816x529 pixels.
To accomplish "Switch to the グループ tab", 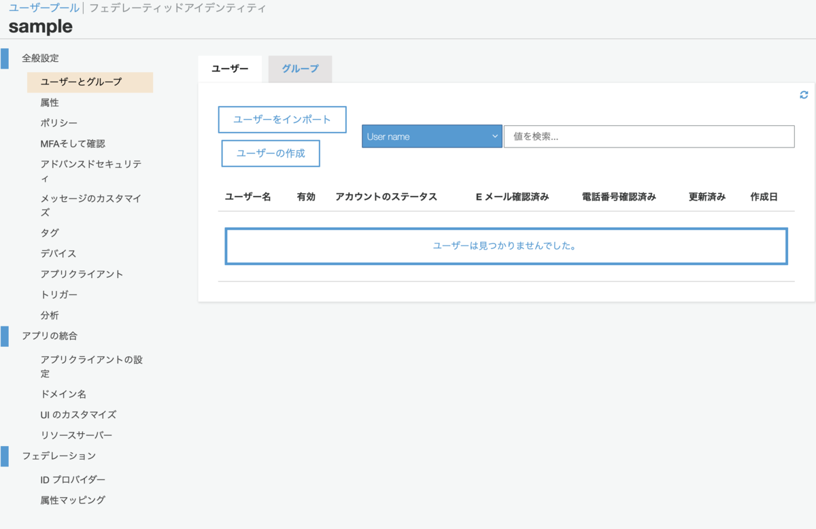I will pos(300,69).
